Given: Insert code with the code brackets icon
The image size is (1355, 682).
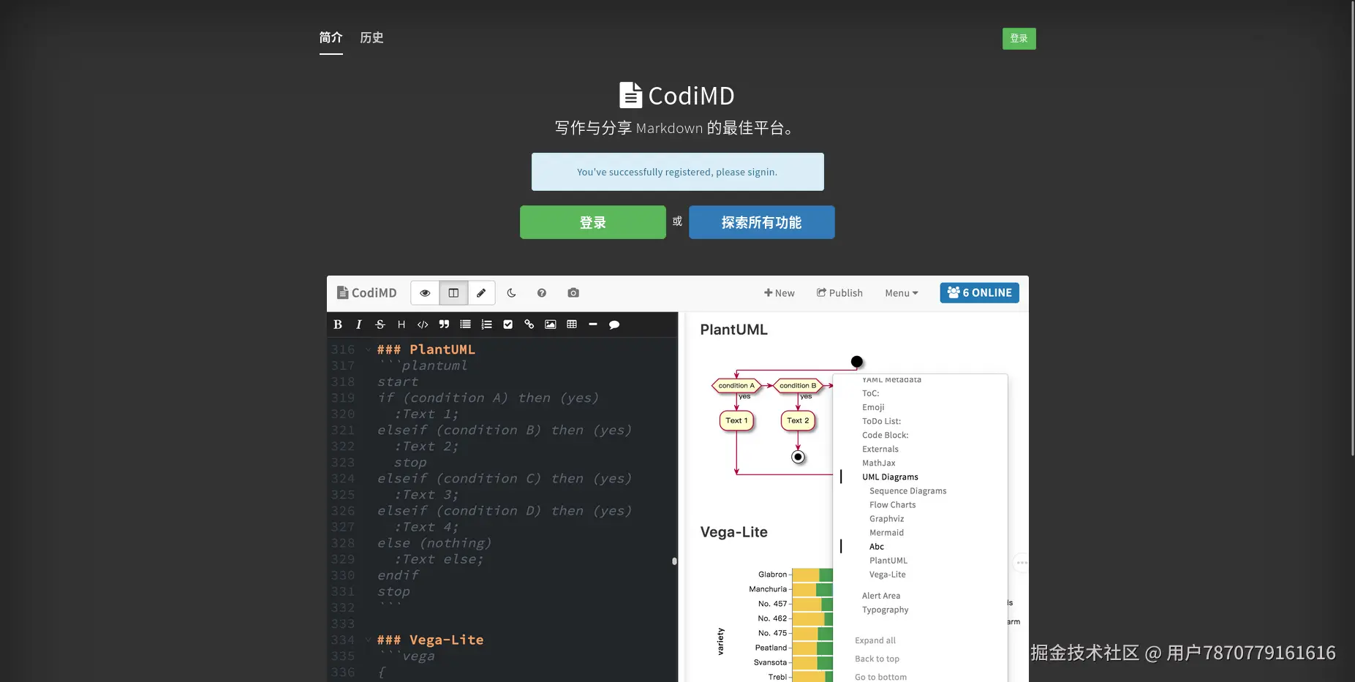Looking at the screenshot, I should point(423,325).
